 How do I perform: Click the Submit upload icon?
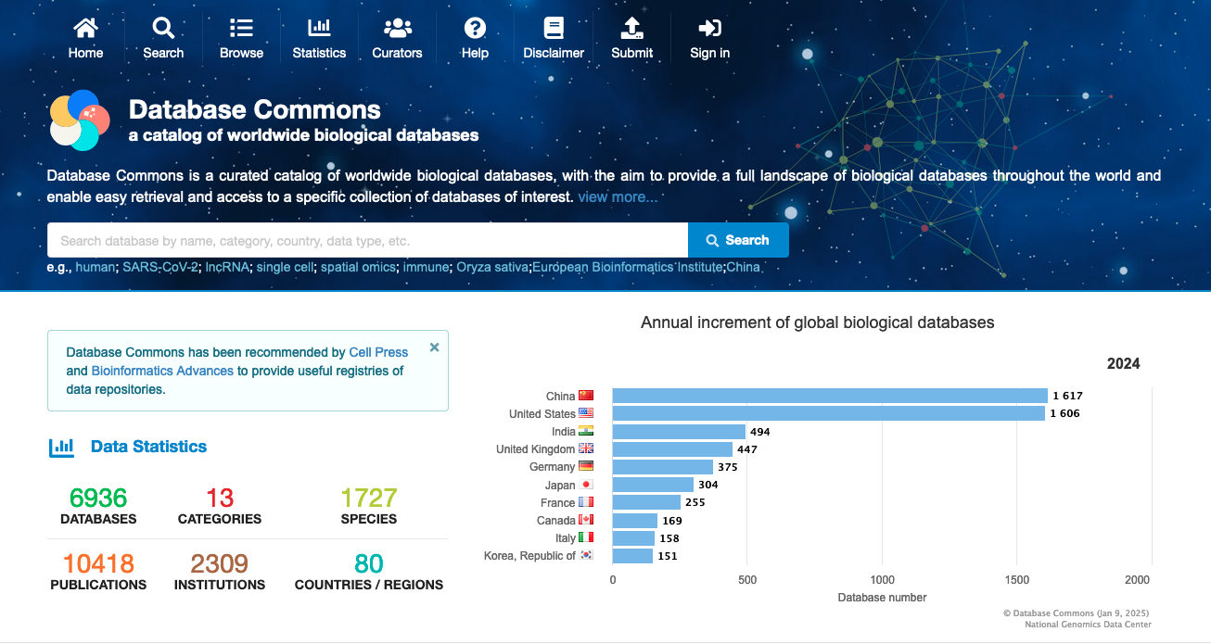tap(631, 29)
